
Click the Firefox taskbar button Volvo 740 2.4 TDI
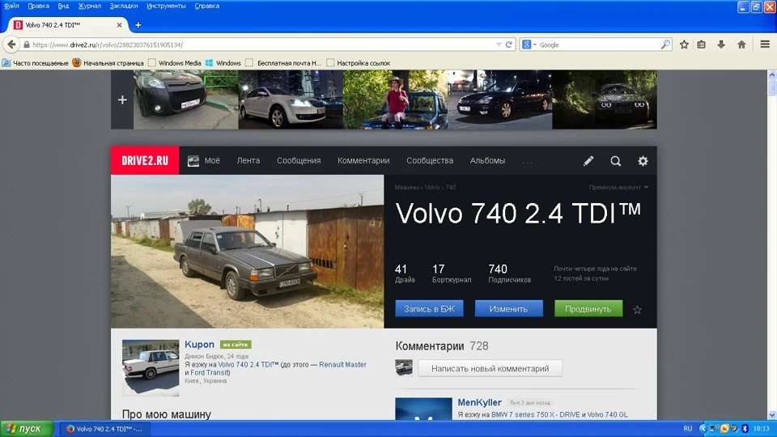[x=104, y=429]
